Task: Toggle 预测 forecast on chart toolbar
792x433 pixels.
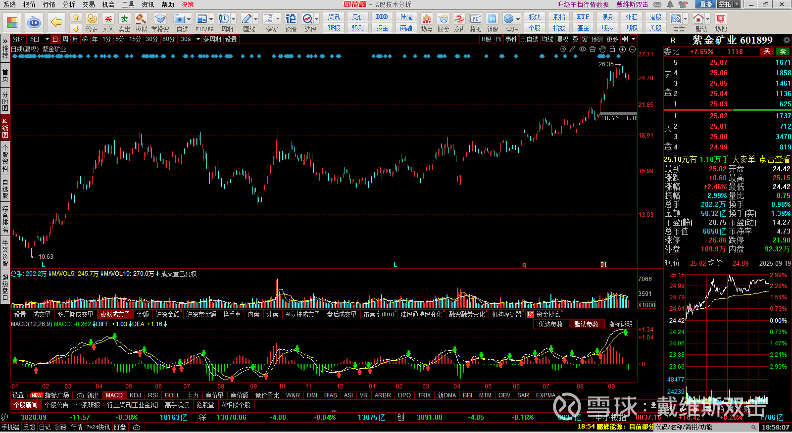Action: (x=597, y=39)
